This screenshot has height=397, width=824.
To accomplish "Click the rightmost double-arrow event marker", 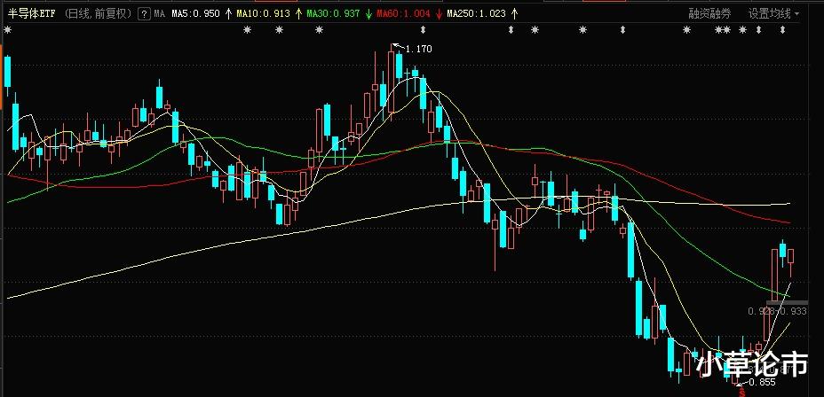I will (x=782, y=30).
